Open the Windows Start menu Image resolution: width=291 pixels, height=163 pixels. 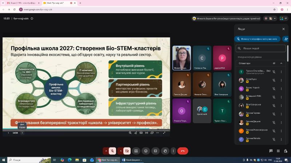point(3,160)
